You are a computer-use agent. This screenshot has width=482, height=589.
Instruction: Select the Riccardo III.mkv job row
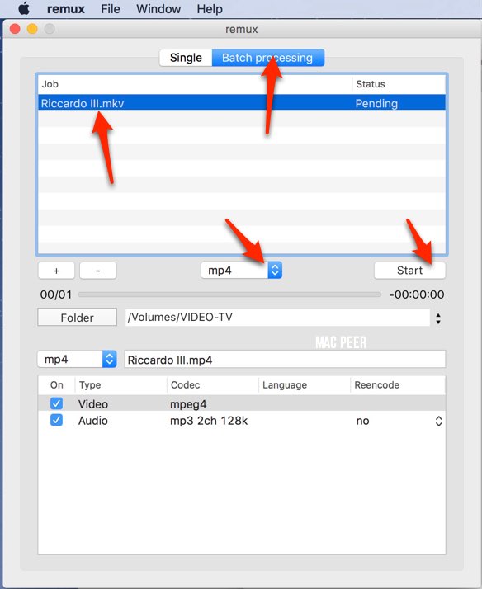[242, 103]
